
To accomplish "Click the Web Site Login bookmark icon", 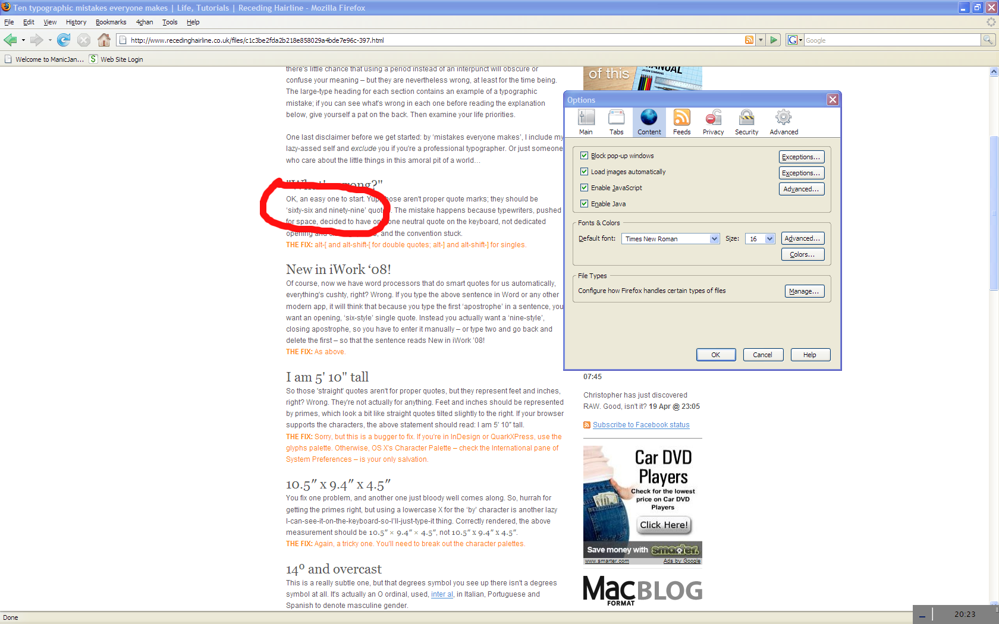I will click(93, 59).
